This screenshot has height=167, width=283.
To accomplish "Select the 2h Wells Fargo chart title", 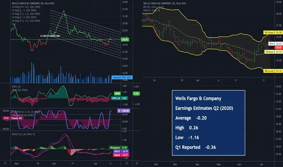I will click(x=164, y=3).
